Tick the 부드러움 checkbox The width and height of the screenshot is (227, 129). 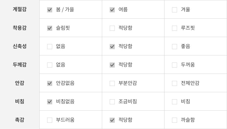point(50,120)
